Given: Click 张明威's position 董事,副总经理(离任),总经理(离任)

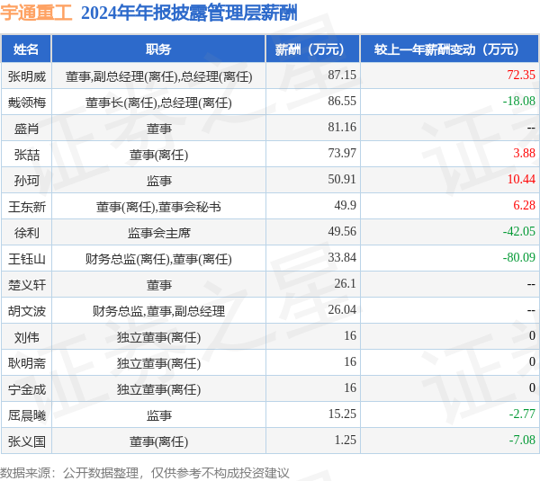Looking at the screenshot, I should tap(158, 76).
